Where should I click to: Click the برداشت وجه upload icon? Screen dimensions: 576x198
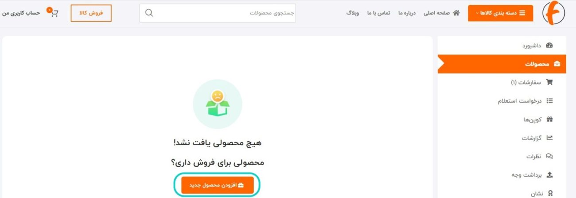click(550, 175)
